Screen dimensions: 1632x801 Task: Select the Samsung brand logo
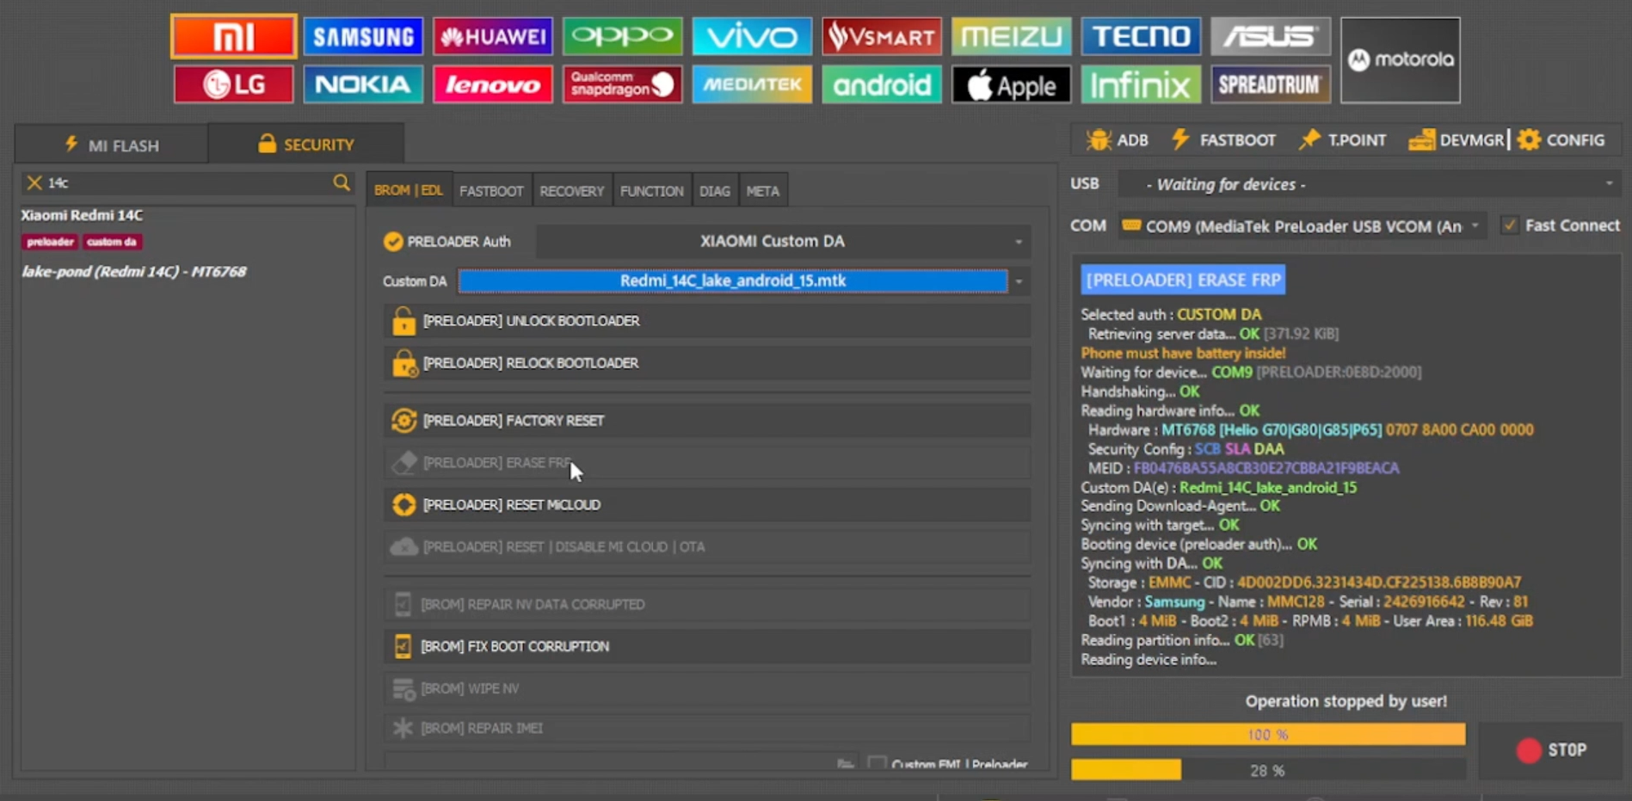click(363, 36)
